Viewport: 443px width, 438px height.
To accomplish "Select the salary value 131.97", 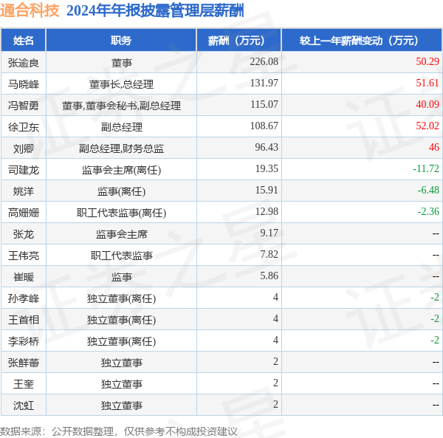I will click(264, 83).
